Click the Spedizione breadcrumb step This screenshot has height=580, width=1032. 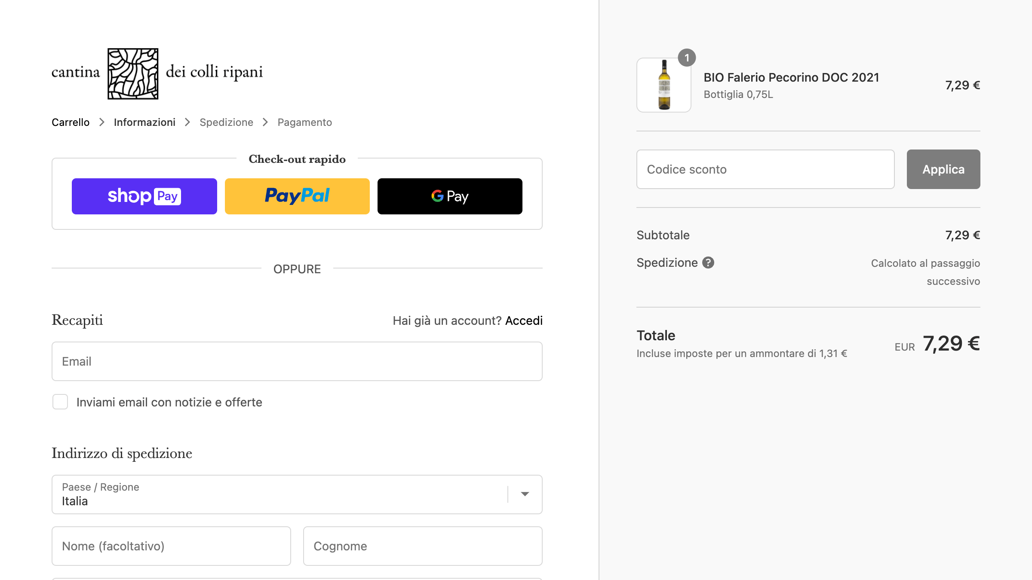[x=226, y=122]
